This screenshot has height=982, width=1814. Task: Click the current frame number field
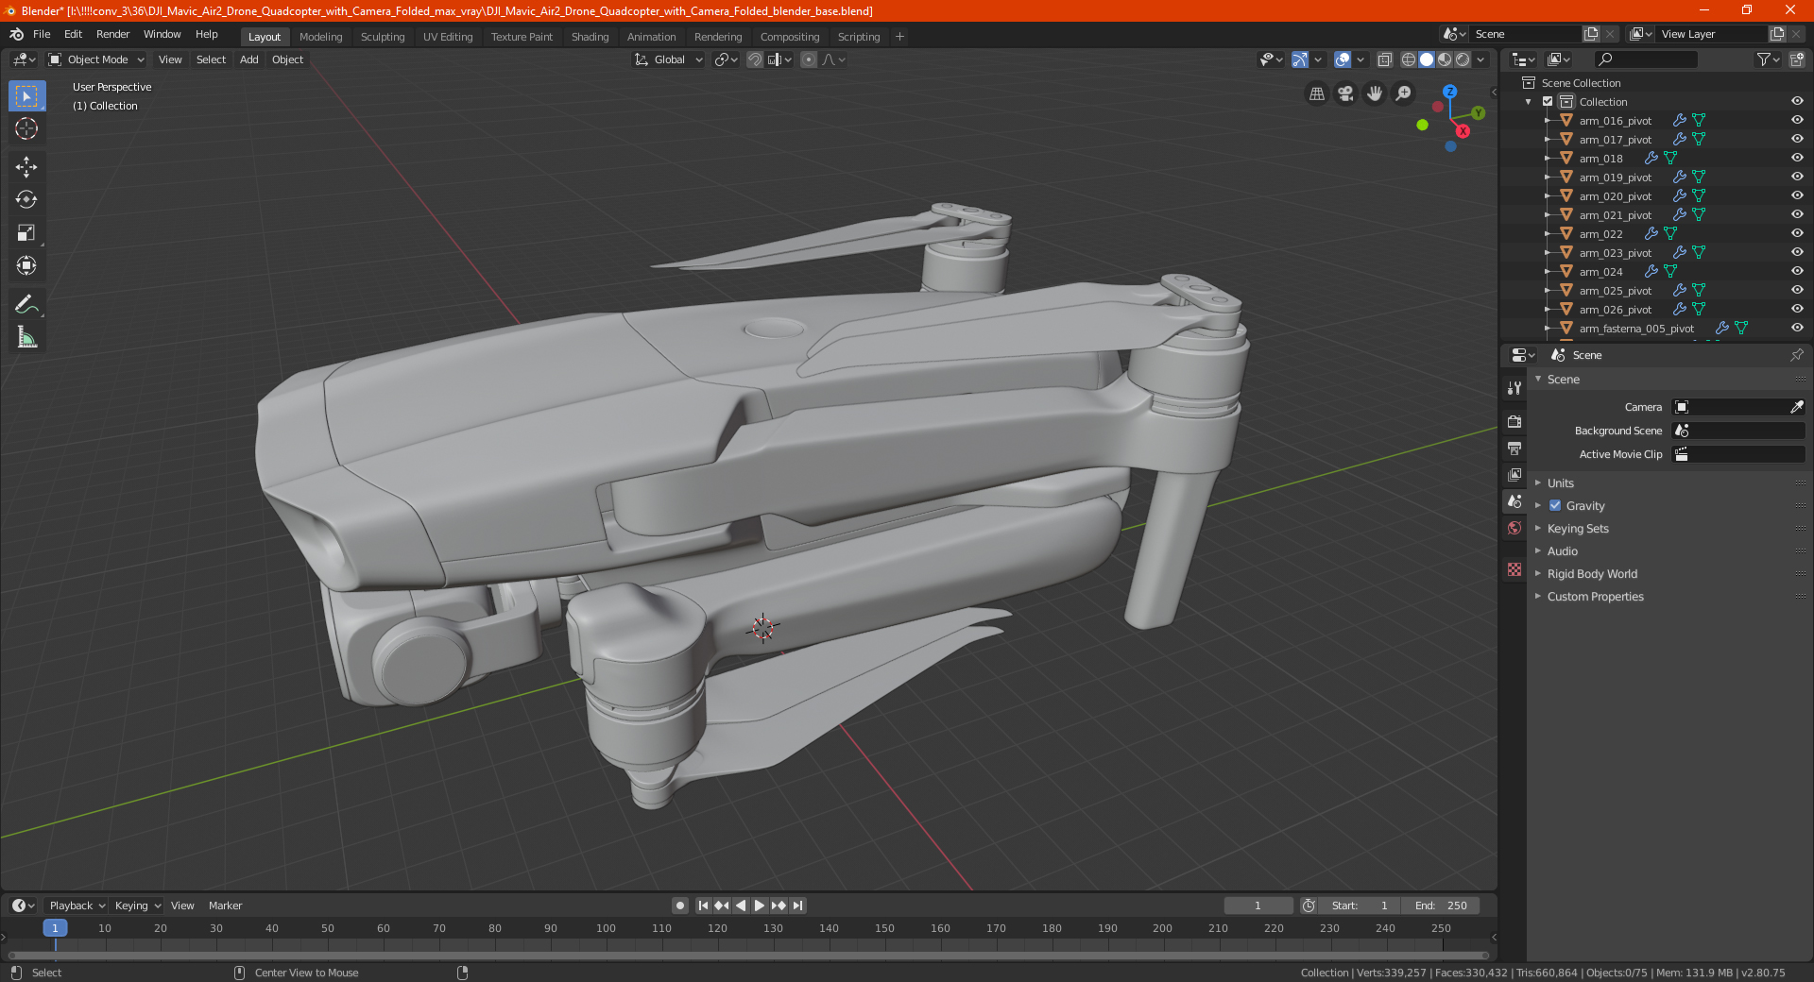pyautogui.click(x=1258, y=906)
